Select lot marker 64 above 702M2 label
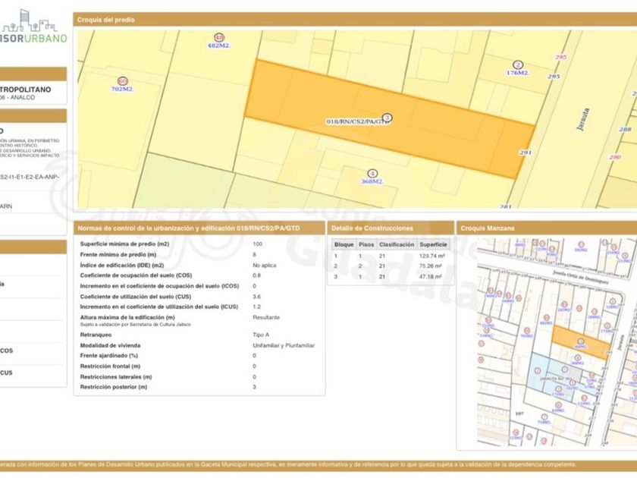637x478 pixels. coord(122,80)
